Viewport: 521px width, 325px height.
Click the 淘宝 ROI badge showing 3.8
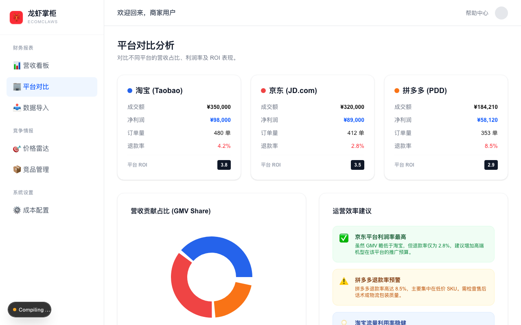point(224,165)
